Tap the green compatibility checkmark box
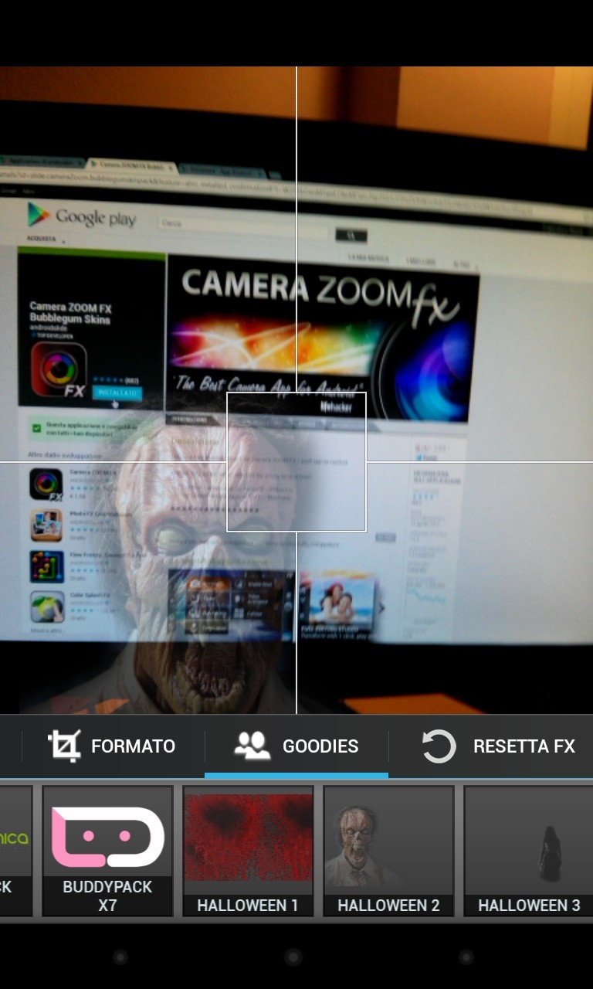The height and width of the screenshot is (989, 593). coord(36,428)
